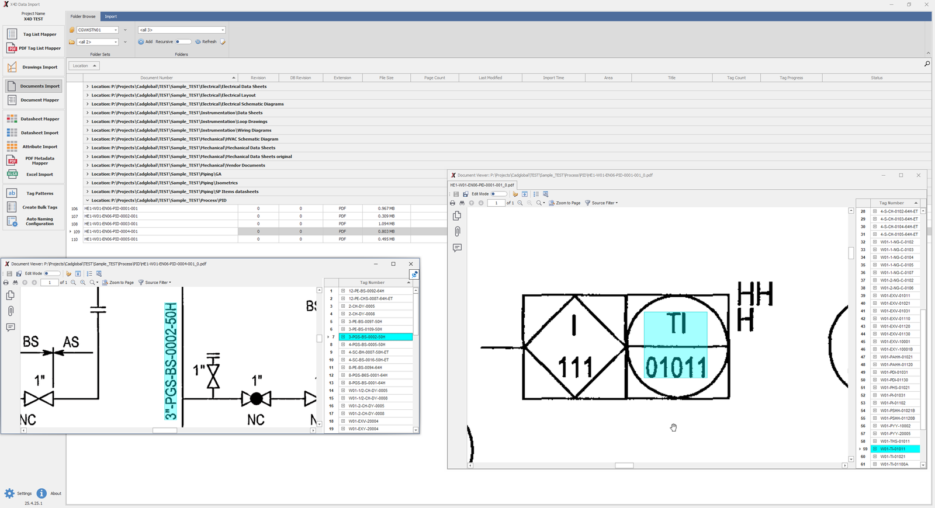Click File Size column header
The image size is (935, 508).
(x=386, y=78)
